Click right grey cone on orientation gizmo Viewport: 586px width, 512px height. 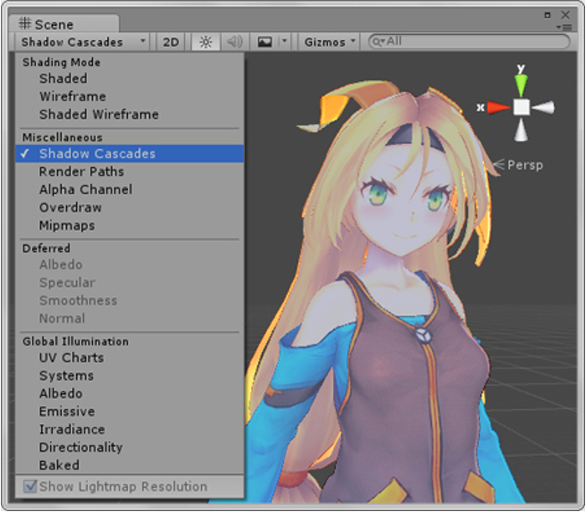pos(543,108)
